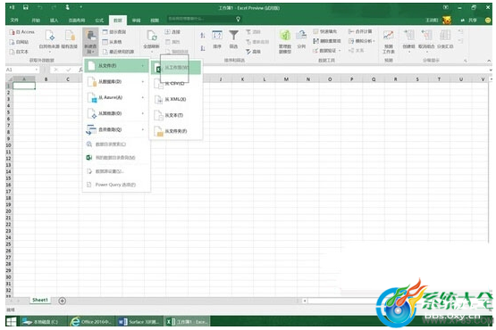This screenshot has height=330, width=496.
Task: Open Power Query options menu item
Action: click(116, 185)
